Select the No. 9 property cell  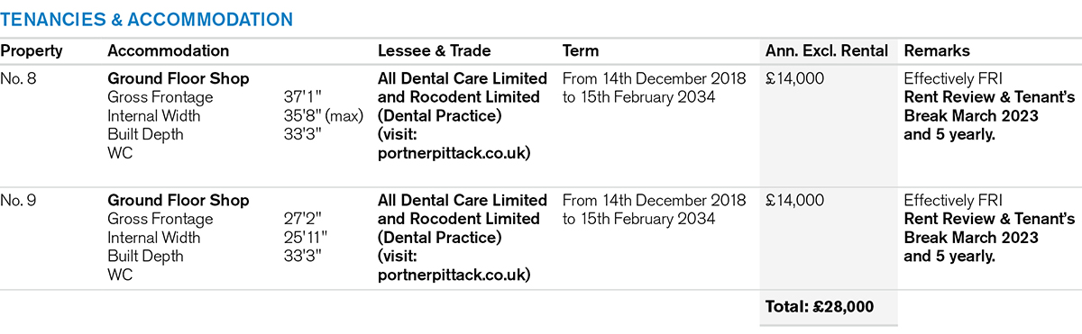click(x=19, y=200)
